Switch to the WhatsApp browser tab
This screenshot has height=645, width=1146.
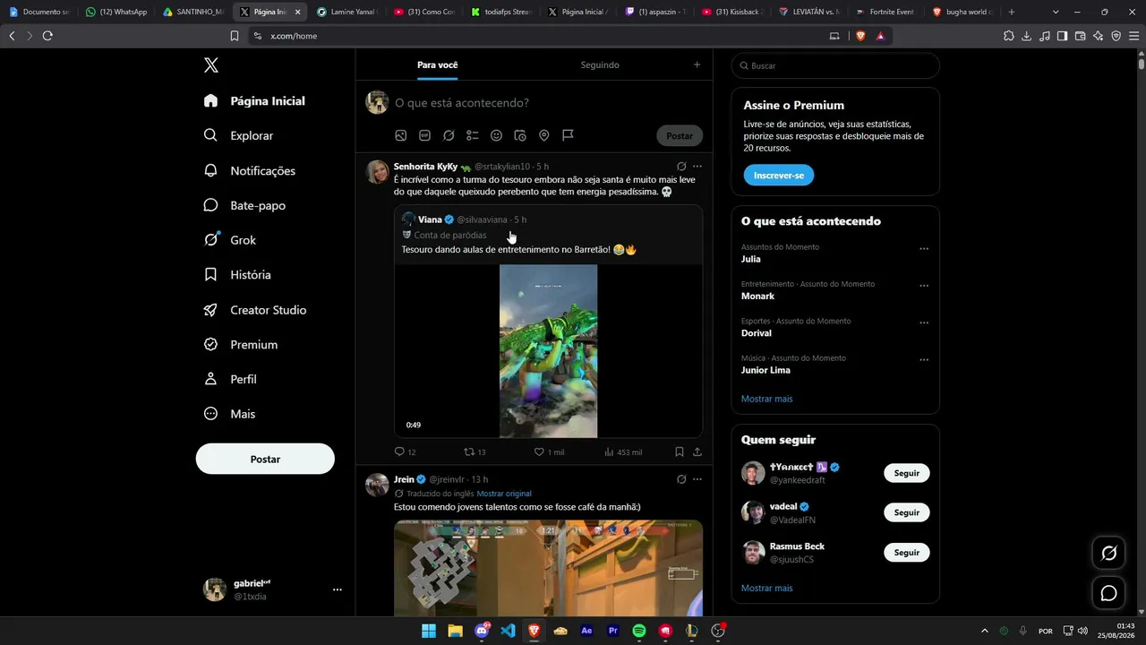[116, 12]
